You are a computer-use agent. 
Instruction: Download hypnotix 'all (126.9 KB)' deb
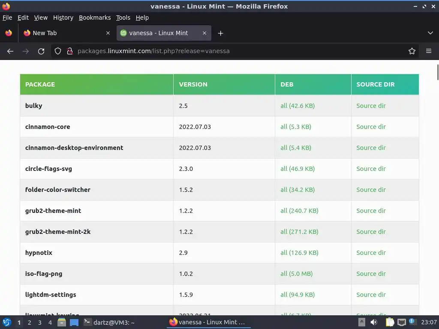click(299, 253)
